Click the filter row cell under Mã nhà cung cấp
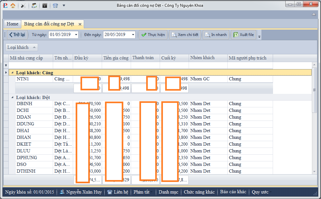This screenshot has height=199, width=321. coord(31,65)
